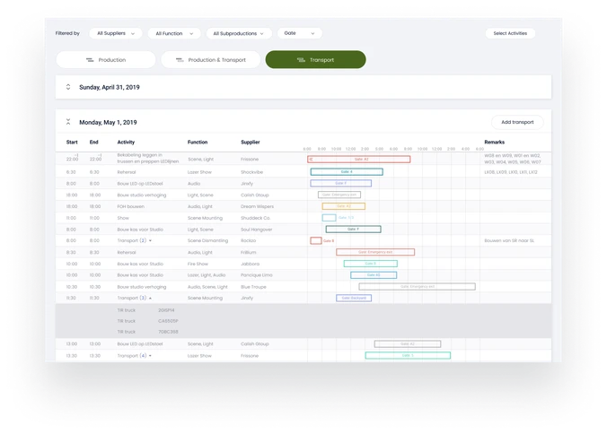Click TIR truck entry 708C358
The image size is (607, 434).
(x=168, y=332)
